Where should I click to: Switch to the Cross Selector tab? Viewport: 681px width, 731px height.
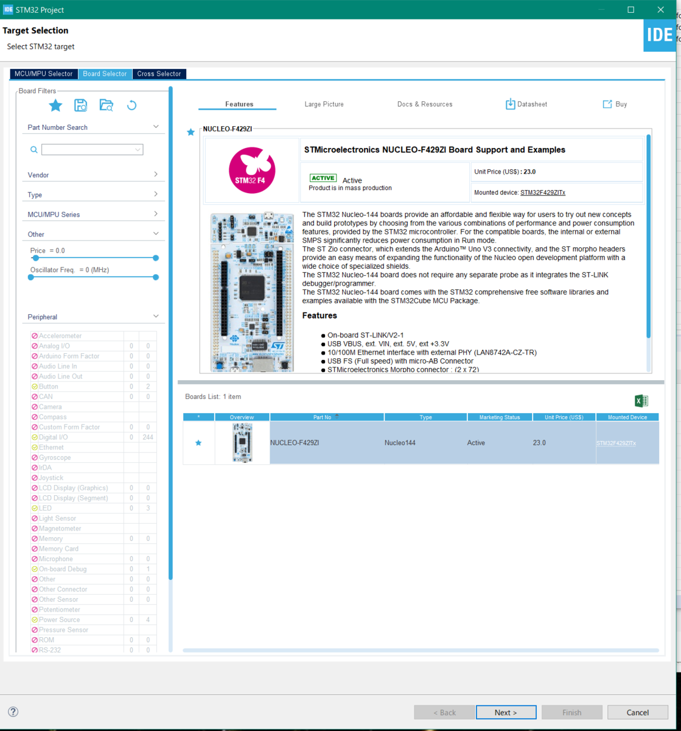(159, 74)
